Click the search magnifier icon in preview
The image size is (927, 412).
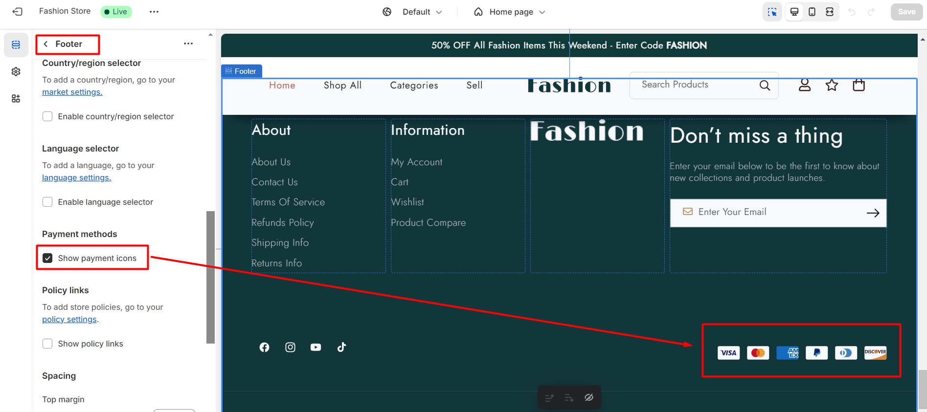click(765, 86)
